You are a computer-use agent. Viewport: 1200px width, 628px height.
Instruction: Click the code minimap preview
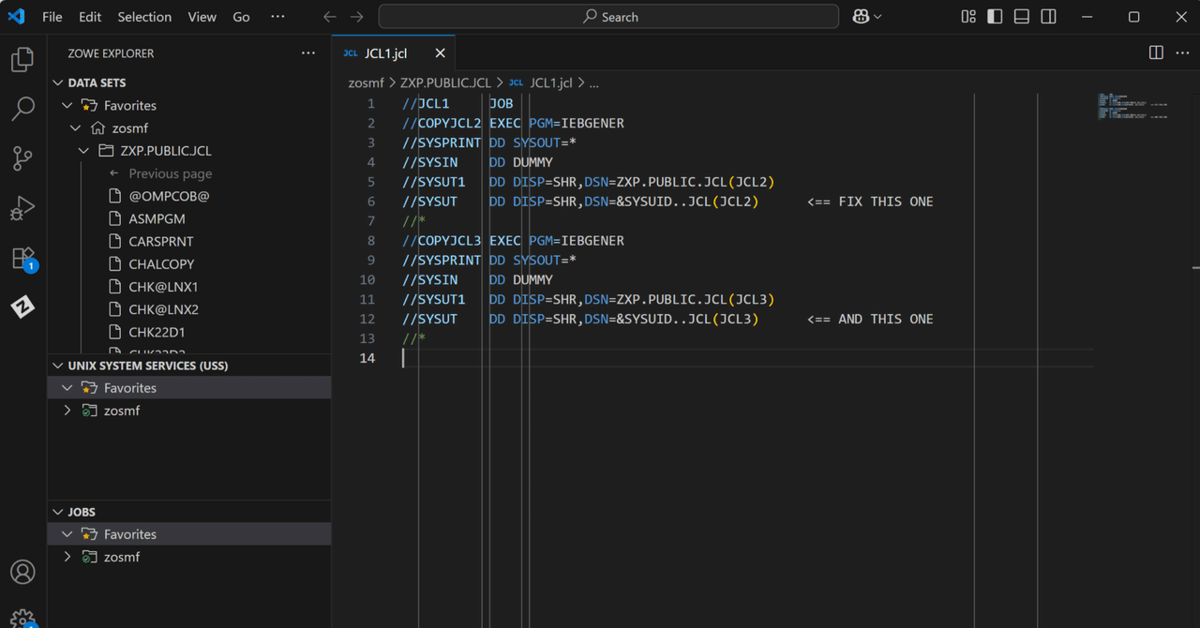tap(1132, 106)
